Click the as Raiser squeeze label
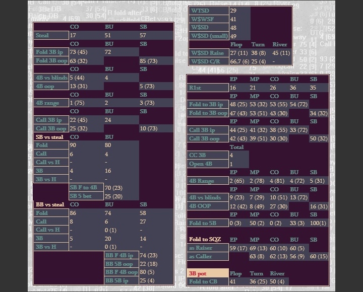 click(207, 248)
